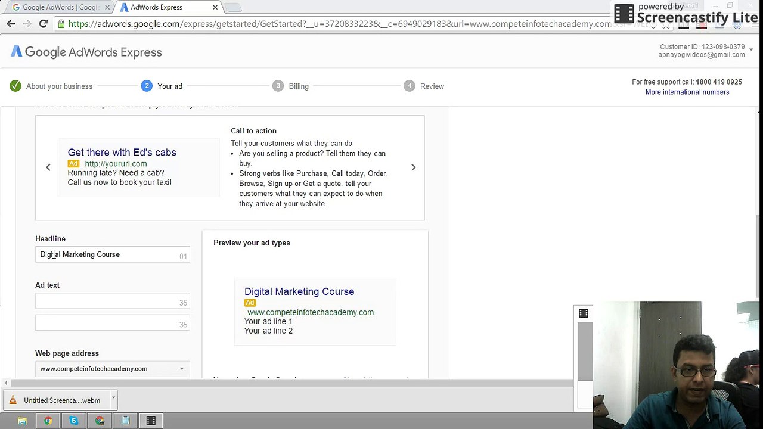763x429 pixels.
Task: Click www.competeinfotechacademy.com in the ad preview
Action: click(311, 312)
